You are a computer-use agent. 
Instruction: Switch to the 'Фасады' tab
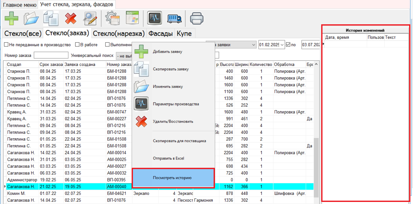click(x=160, y=34)
